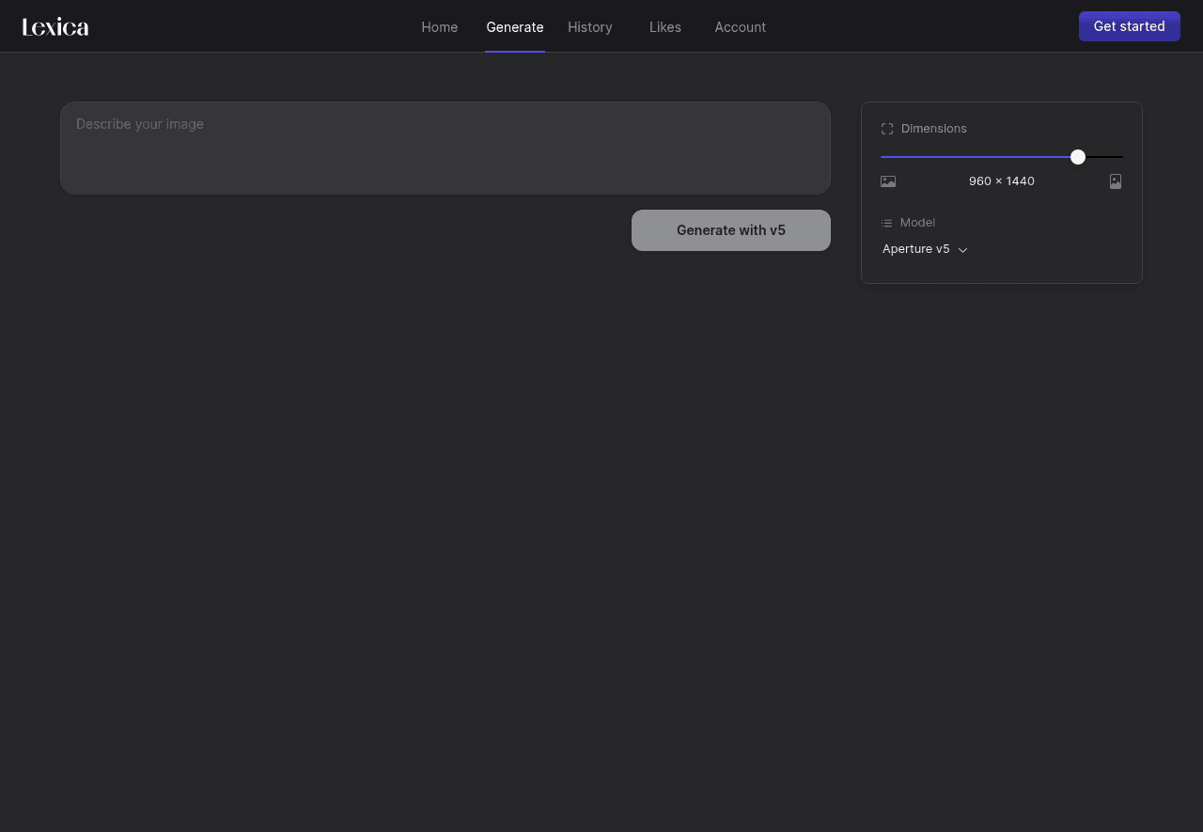Click the 960 × 1440 size readout
The height and width of the screenshot is (832, 1203).
click(1001, 181)
